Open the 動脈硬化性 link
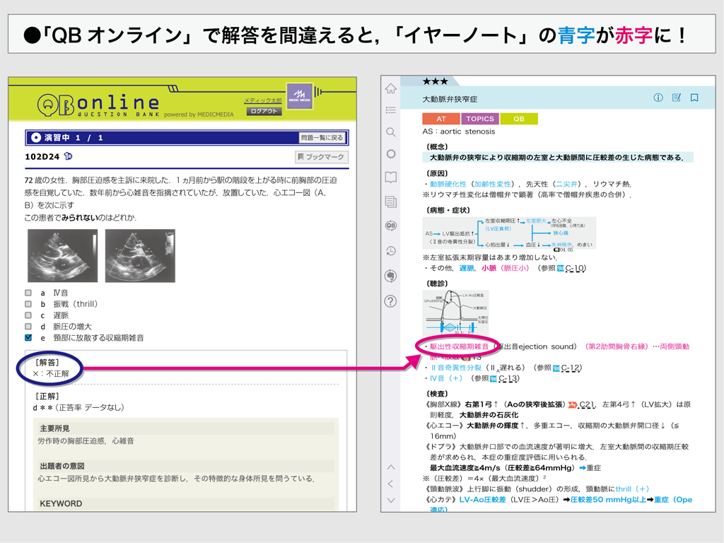This screenshot has height=543, width=724. coord(448,184)
